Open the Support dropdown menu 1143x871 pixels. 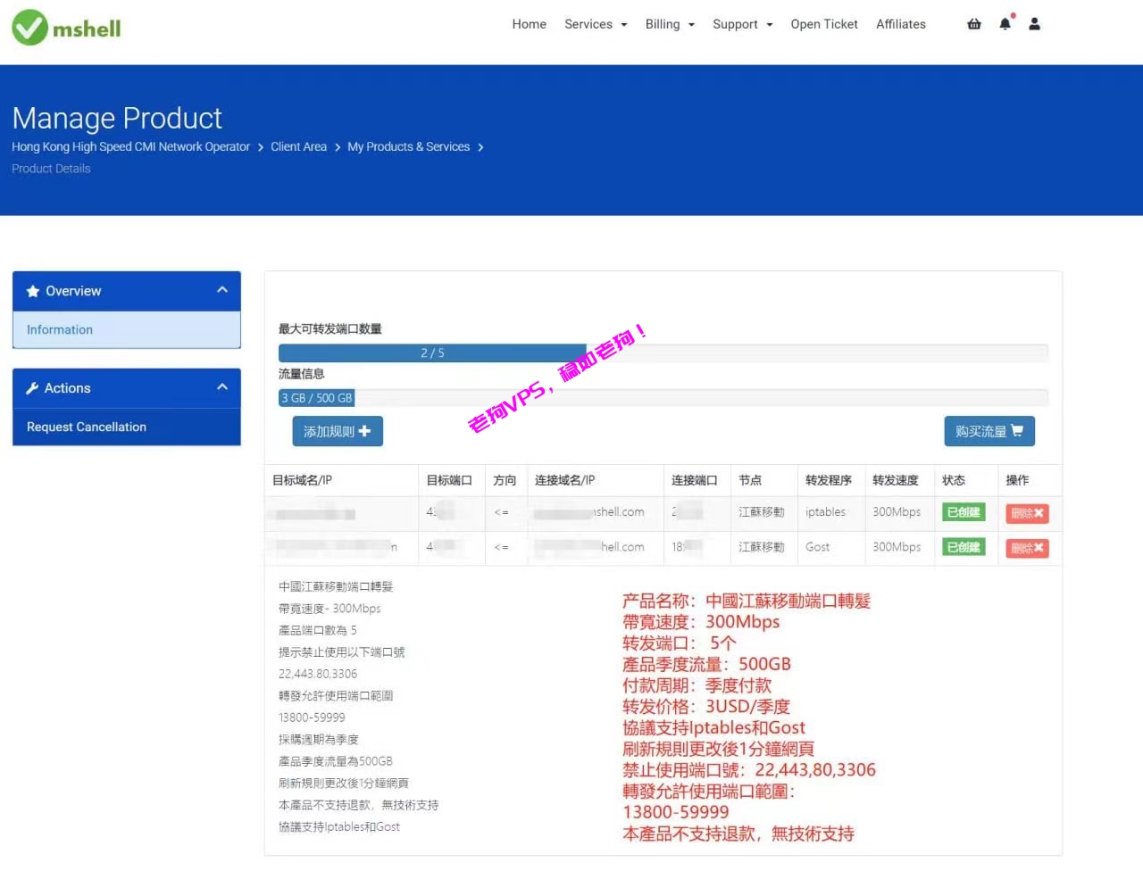(x=743, y=24)
